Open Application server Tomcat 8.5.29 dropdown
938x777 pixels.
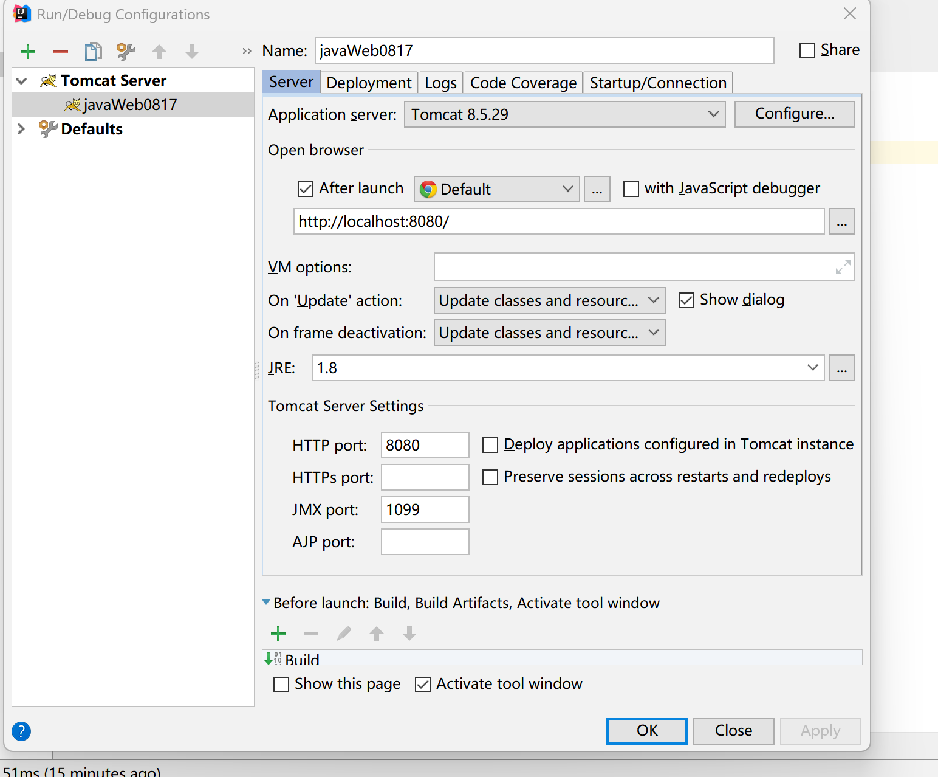[x=565, y=114]
